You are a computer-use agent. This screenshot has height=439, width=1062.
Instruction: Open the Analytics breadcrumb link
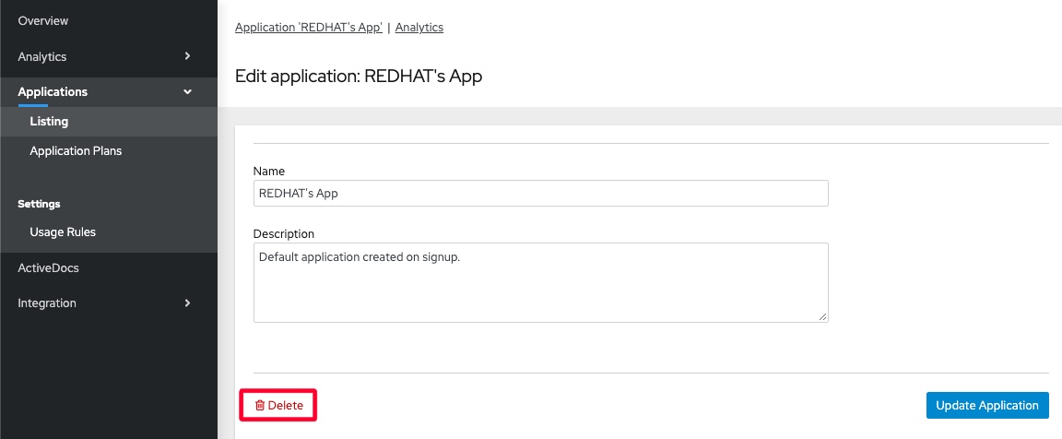[419, 28]
